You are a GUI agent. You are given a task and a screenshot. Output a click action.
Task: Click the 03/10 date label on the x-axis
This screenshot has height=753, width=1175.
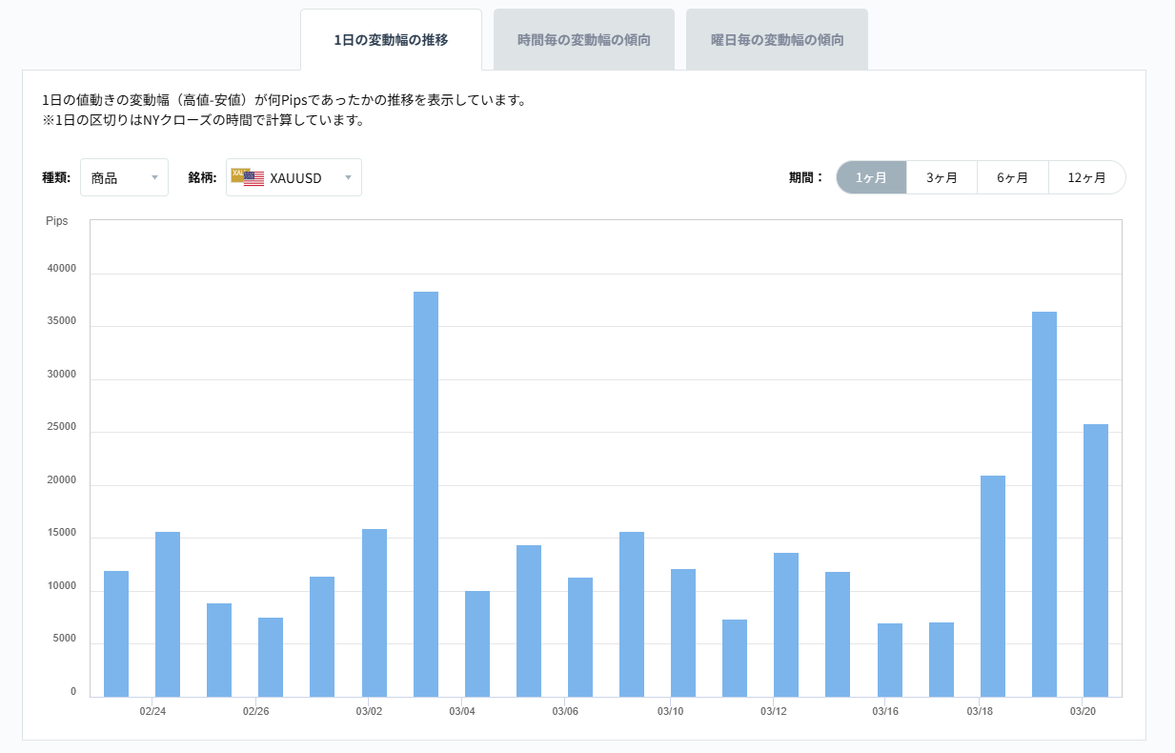(669, 711)
